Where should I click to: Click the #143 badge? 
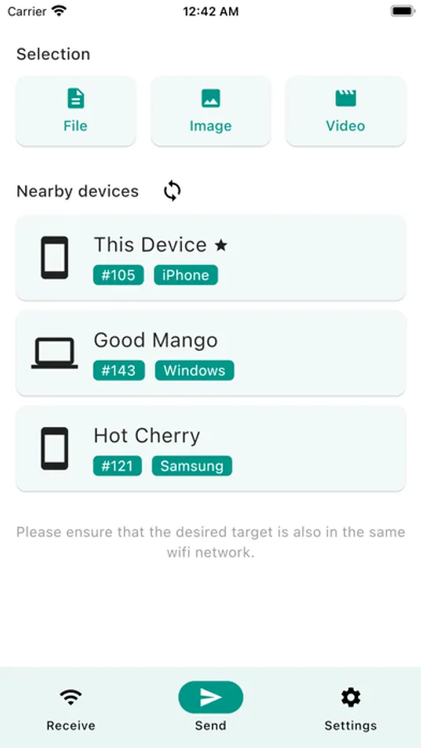coord(119,370)
